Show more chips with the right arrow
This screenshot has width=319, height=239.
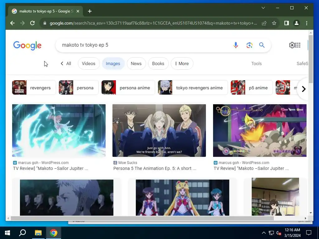point(303,89)
